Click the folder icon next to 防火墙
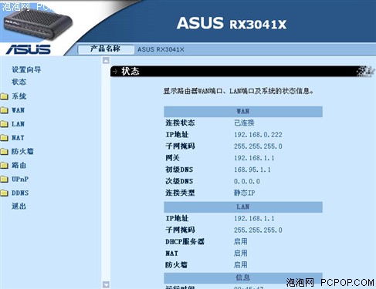The height and width of the screenshot is (289, 376). 4,152
